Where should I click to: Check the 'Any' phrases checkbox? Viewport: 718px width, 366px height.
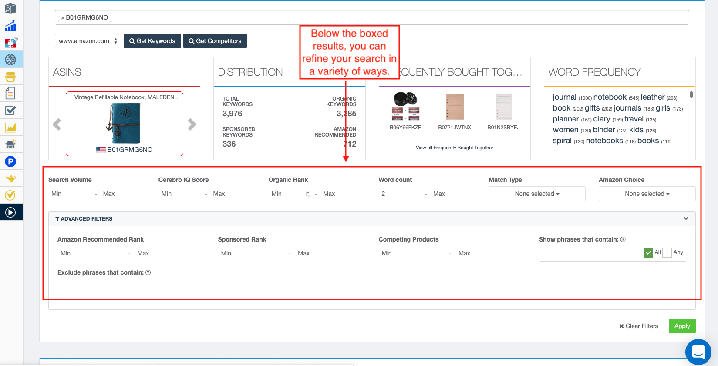[667, 253]
